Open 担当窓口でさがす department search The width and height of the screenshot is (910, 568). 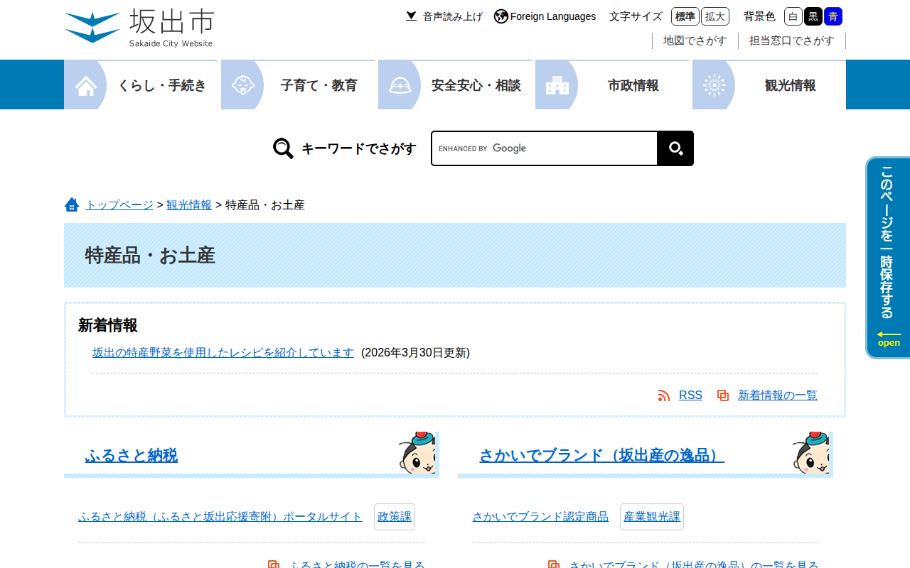click(792, 40)
